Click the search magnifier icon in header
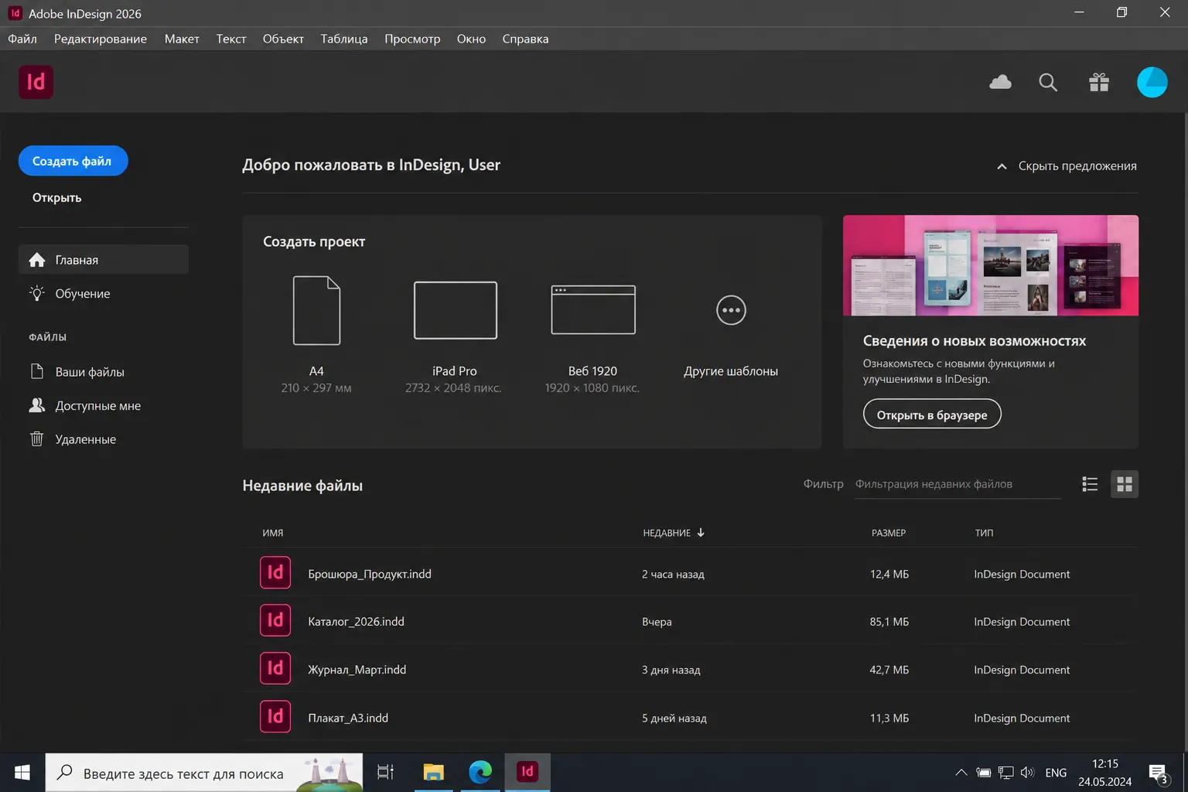The height and width of the screenshot is (792, 1188). tap(1048, 82)
